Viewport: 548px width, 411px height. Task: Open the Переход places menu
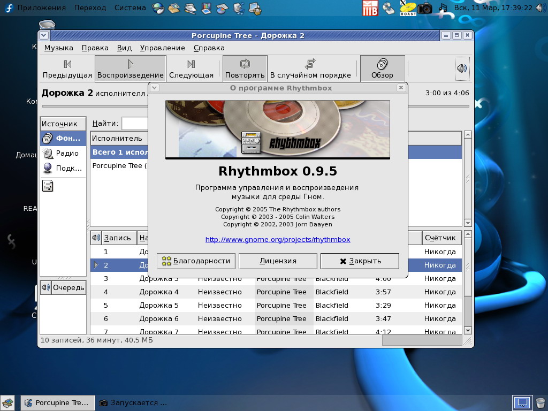click(90, 7)
